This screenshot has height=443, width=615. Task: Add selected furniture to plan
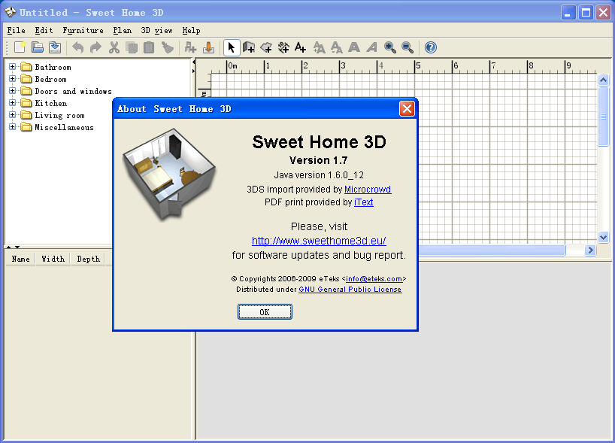point(189,47)
